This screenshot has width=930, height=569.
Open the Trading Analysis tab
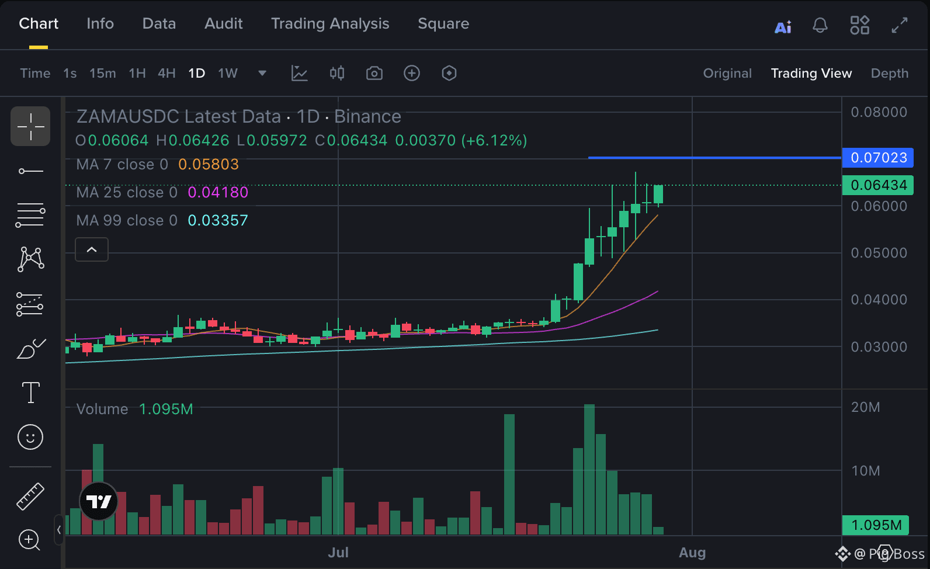click(x=330, y=23)
